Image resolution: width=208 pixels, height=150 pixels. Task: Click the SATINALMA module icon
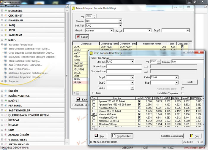tap(6, 35)
